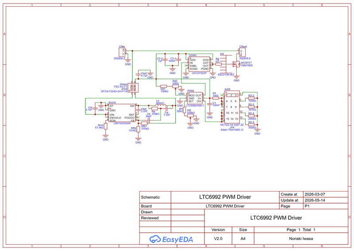354x251 pixels.
Task: Select the SWvin jumper header symbol
Action: (x=133, y=88)
